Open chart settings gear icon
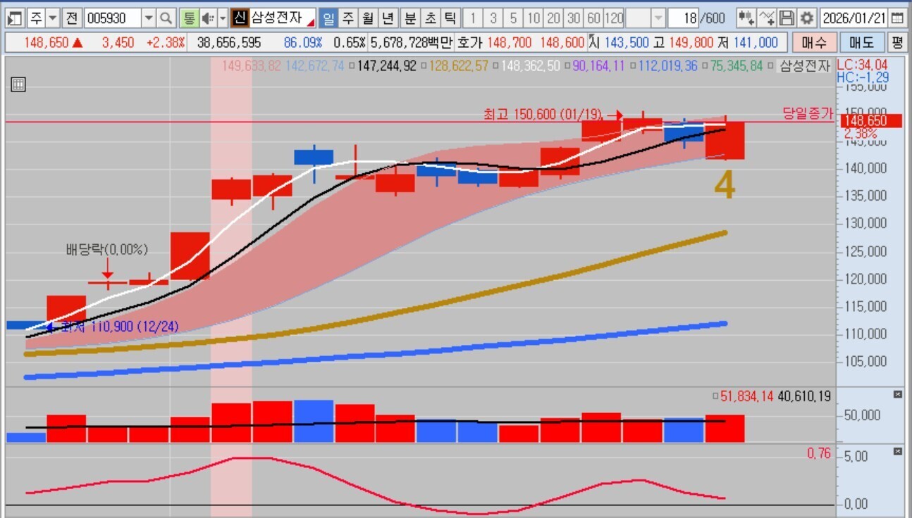Viewport: 912px width, 518px height. 807,18
